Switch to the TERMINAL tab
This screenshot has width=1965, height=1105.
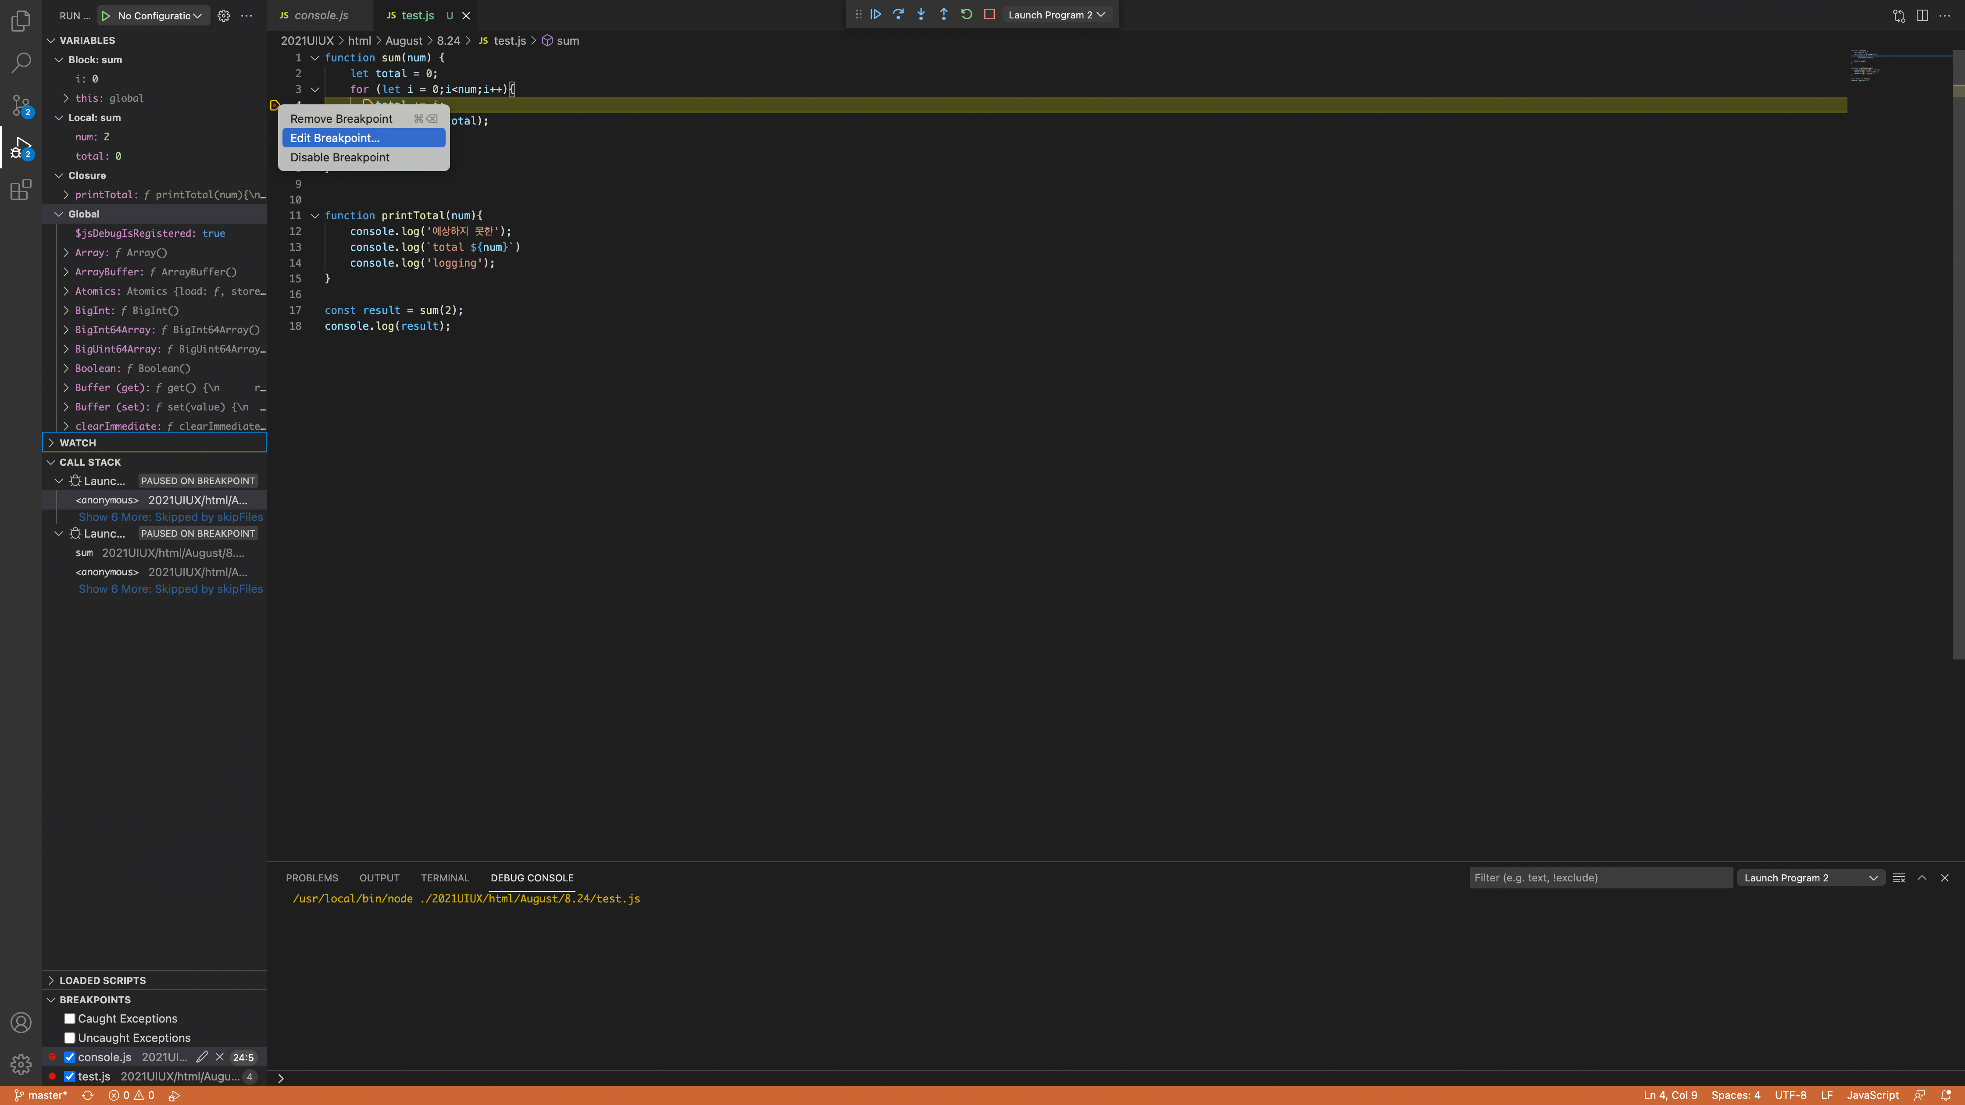[445, 878]
